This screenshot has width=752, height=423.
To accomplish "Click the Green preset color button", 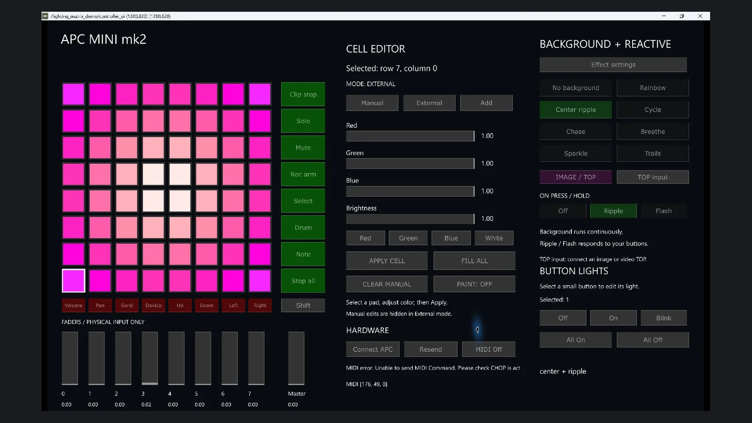I will (x=408, y=238).
